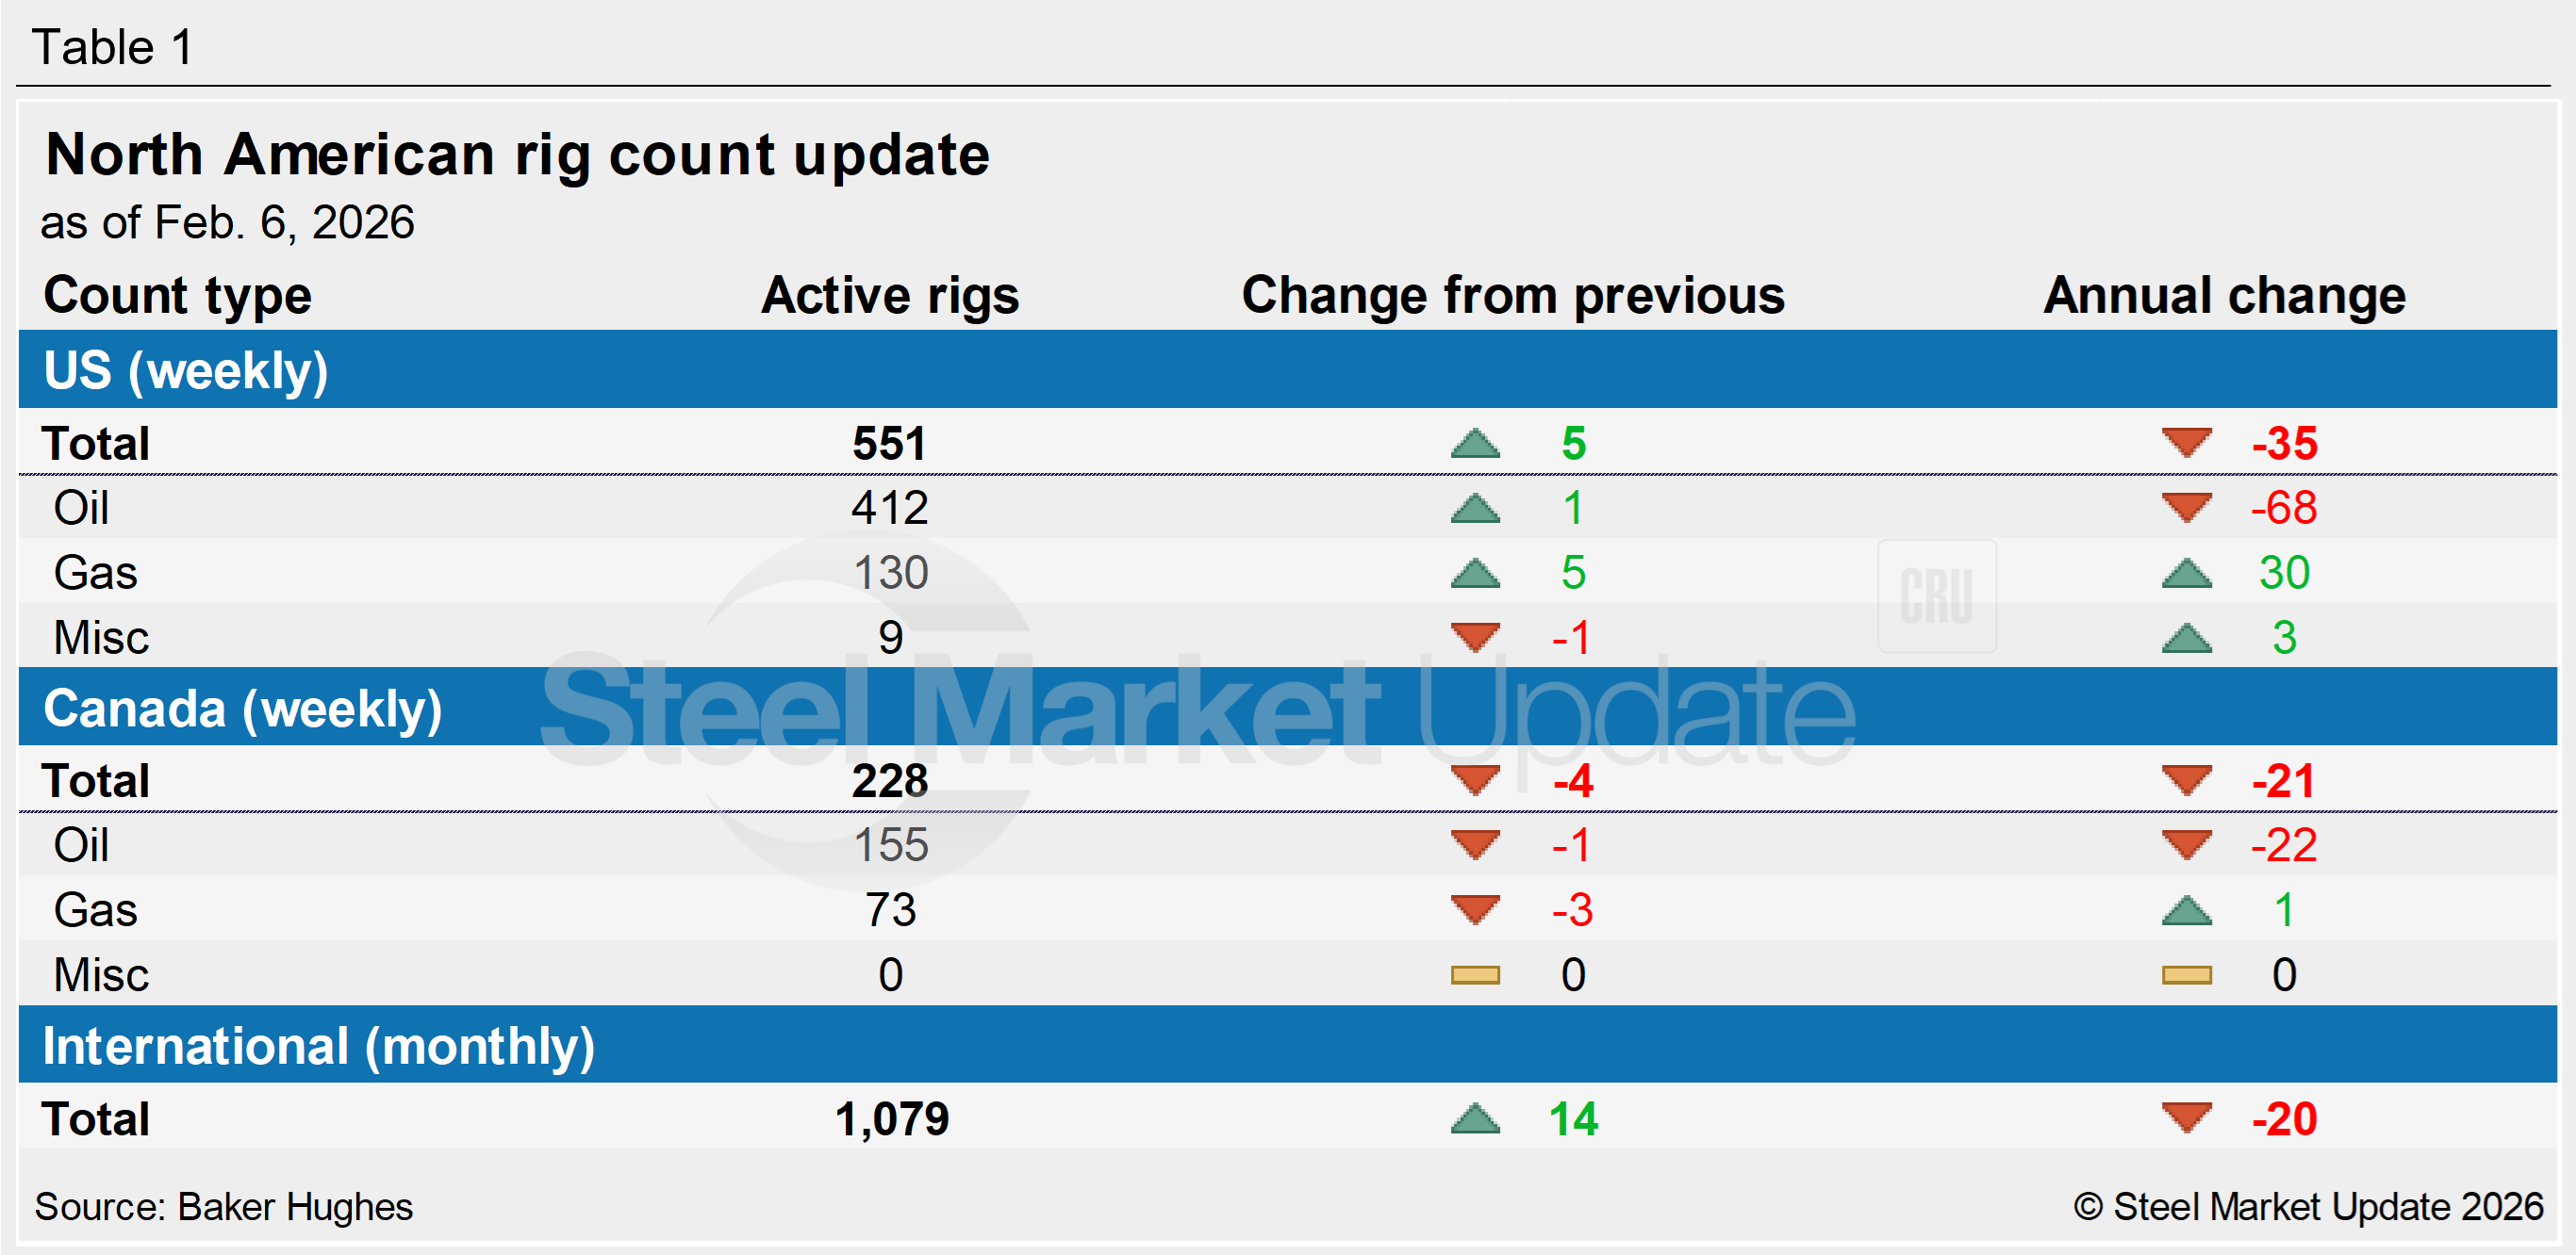Click yellow flat bar for Canada Misc annual change
This screenshot has width=2576, height=1255.
(2186, 975)
